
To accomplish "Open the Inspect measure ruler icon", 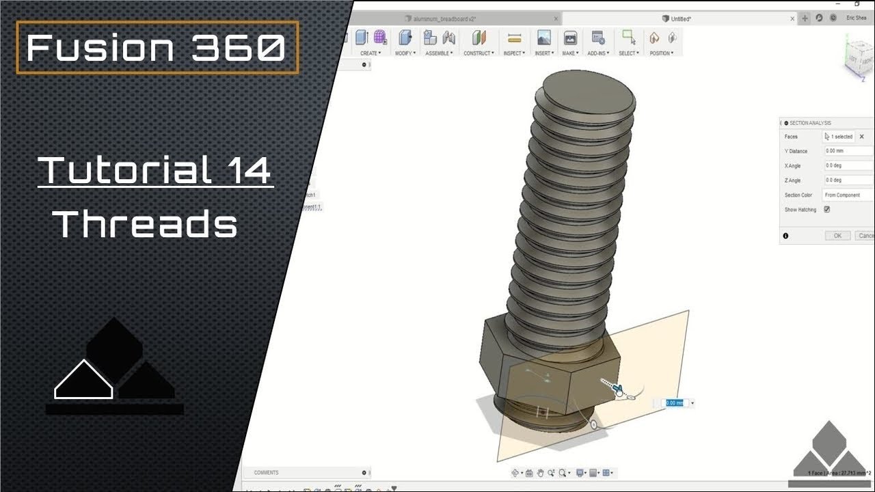I will [x=515, y=38].
